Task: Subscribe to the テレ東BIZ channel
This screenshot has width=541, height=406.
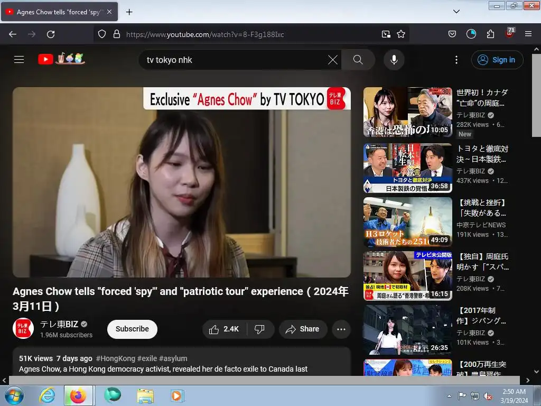Action: pyautogui.click(x=132, y=329)
